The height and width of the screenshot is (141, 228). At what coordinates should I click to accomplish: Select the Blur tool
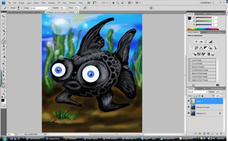(x=4, y=60)
